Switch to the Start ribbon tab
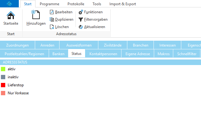The width and height of the screenshot is (201, 139). coord(28,4)
